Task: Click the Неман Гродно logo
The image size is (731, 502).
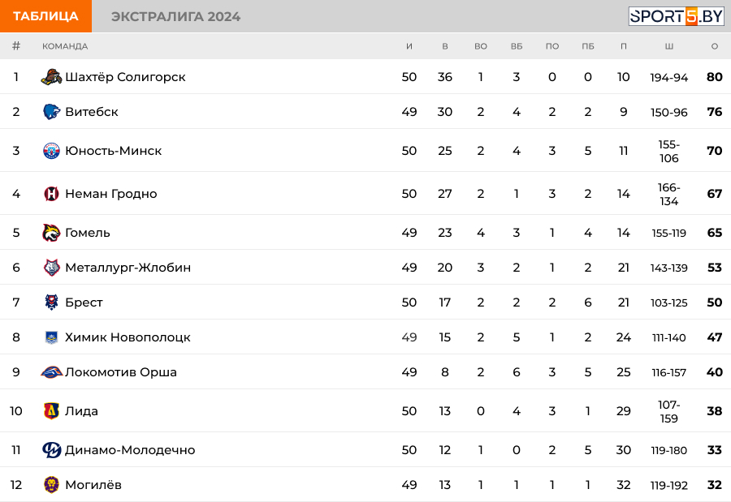Action: (x=51, y=194)
